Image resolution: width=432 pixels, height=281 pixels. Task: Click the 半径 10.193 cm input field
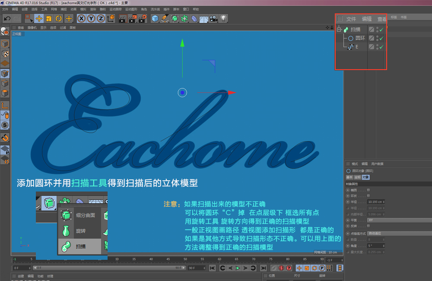point(376,202)
